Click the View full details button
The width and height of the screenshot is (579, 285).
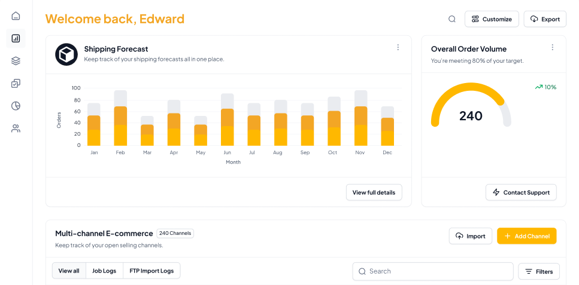click(374, 192)
